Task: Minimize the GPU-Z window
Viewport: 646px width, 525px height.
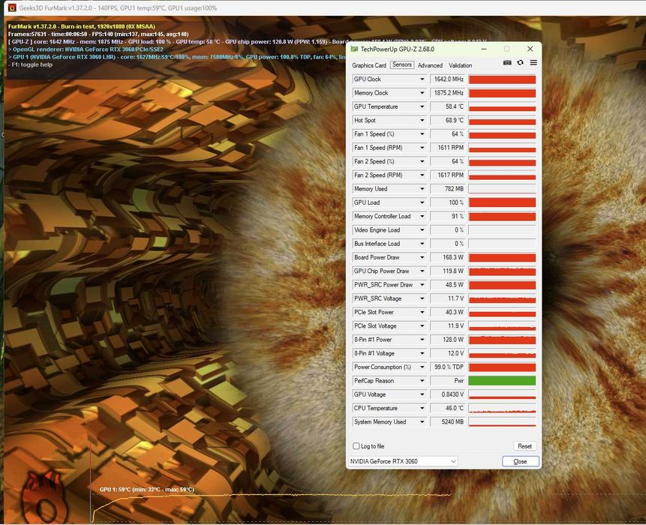Action: 484,49
